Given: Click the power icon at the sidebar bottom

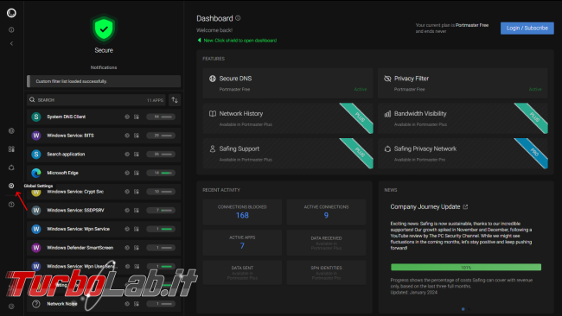Looking at the screenshot, I should pos(11,307).
